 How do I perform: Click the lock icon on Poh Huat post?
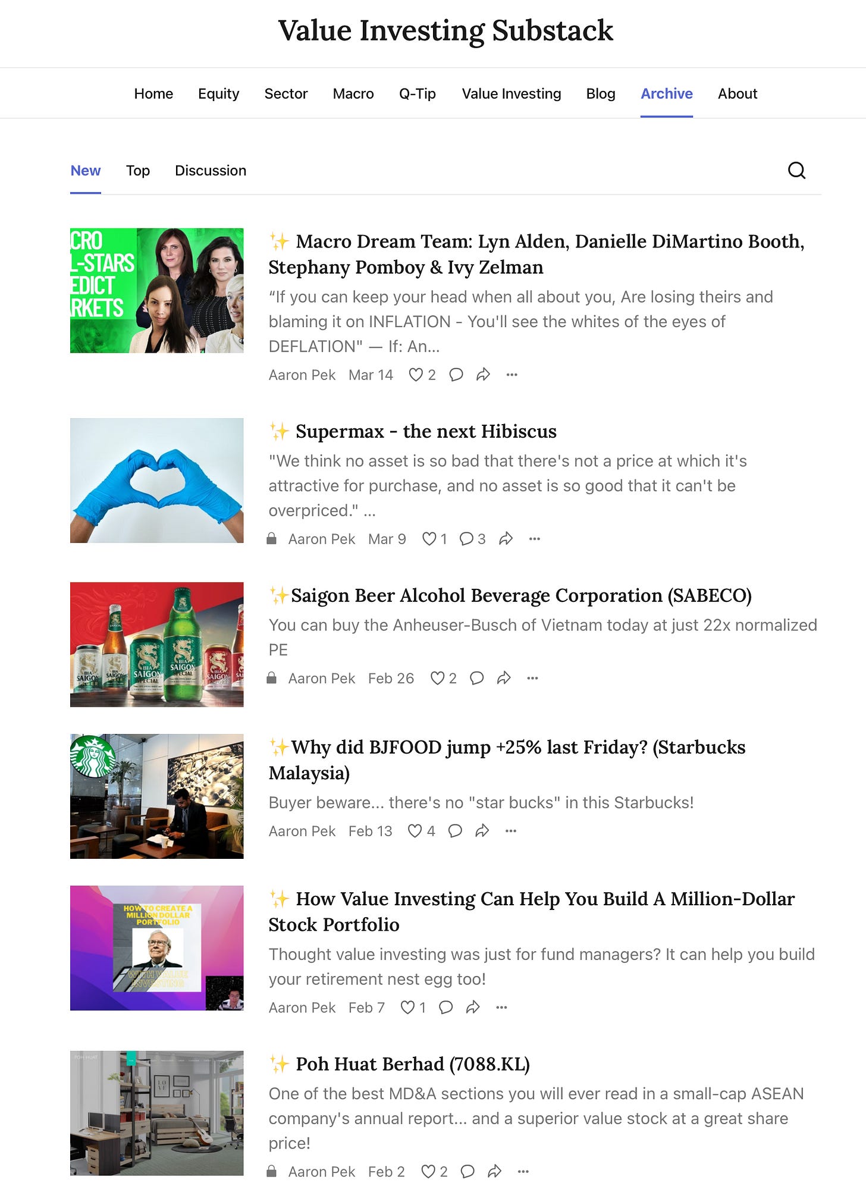pyautogui.click(x=272, y=1172)
